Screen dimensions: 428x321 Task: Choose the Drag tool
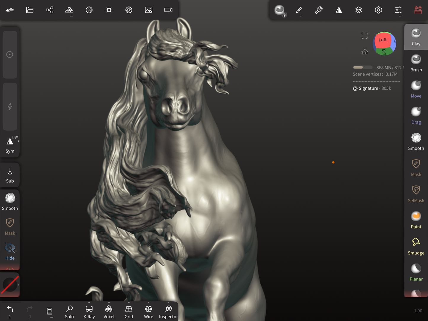(x=416, y=115)
